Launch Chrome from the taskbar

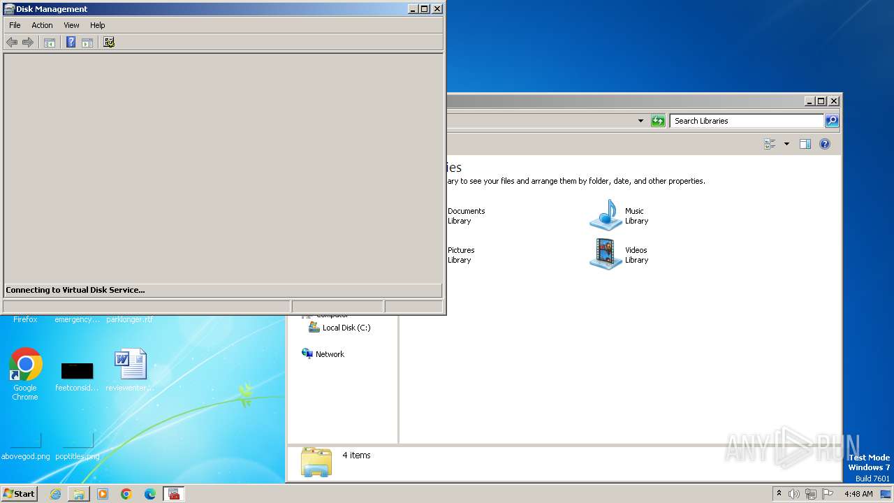click(126, 494)
